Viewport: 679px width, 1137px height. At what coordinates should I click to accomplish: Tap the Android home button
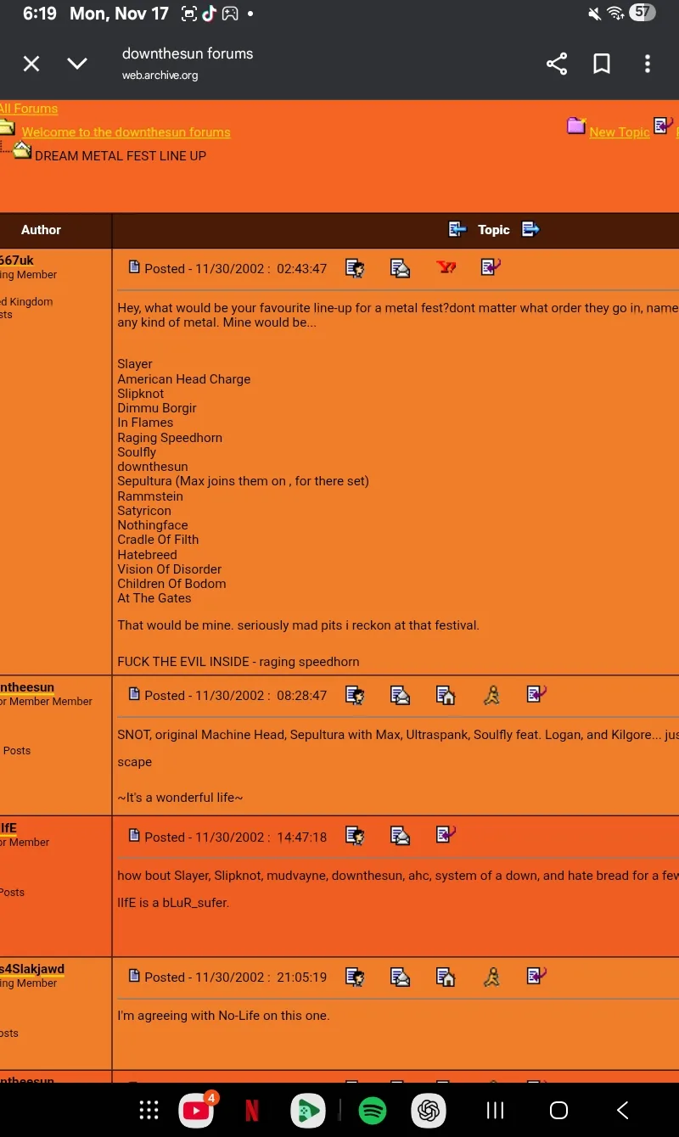tap(558, 1110)
